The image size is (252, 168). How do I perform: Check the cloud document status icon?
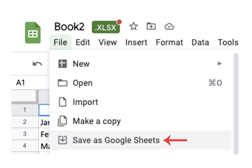(x=169, y=26)
